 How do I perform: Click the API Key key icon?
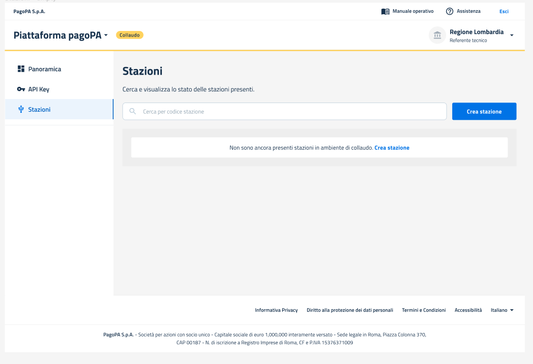point(21,89)
